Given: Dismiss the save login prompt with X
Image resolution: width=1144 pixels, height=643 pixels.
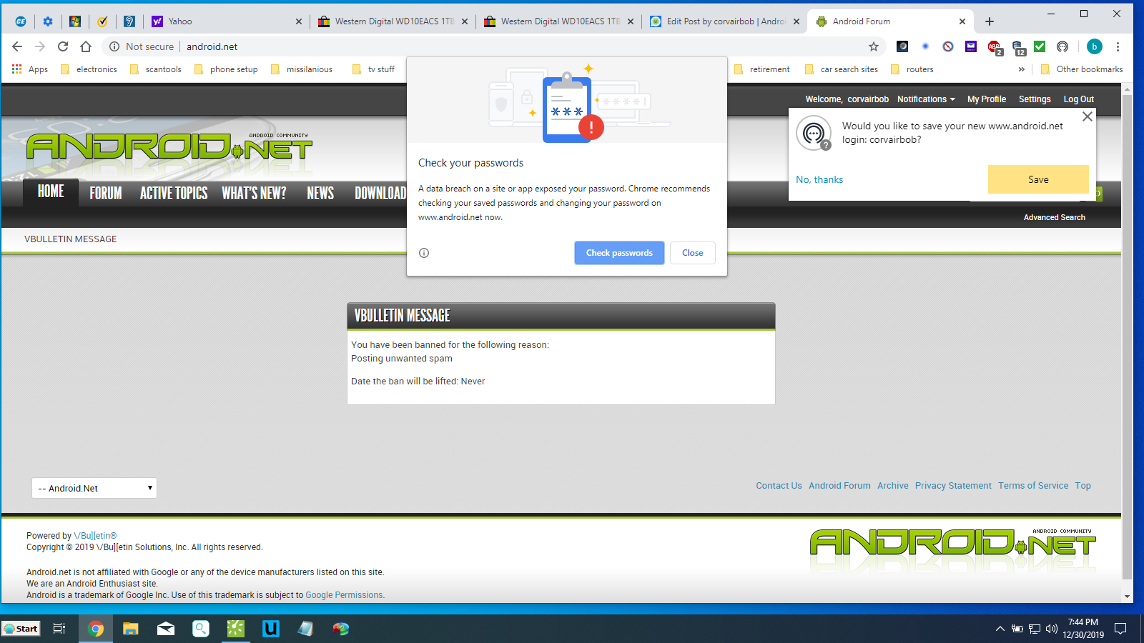Looking at the screenshot, I should click(x=1088, y=116).
